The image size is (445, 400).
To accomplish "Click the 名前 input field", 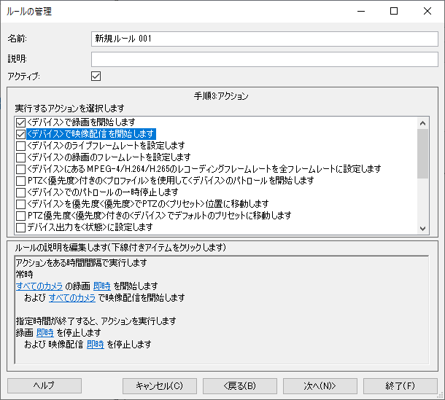I will click(x=265, y=39).
